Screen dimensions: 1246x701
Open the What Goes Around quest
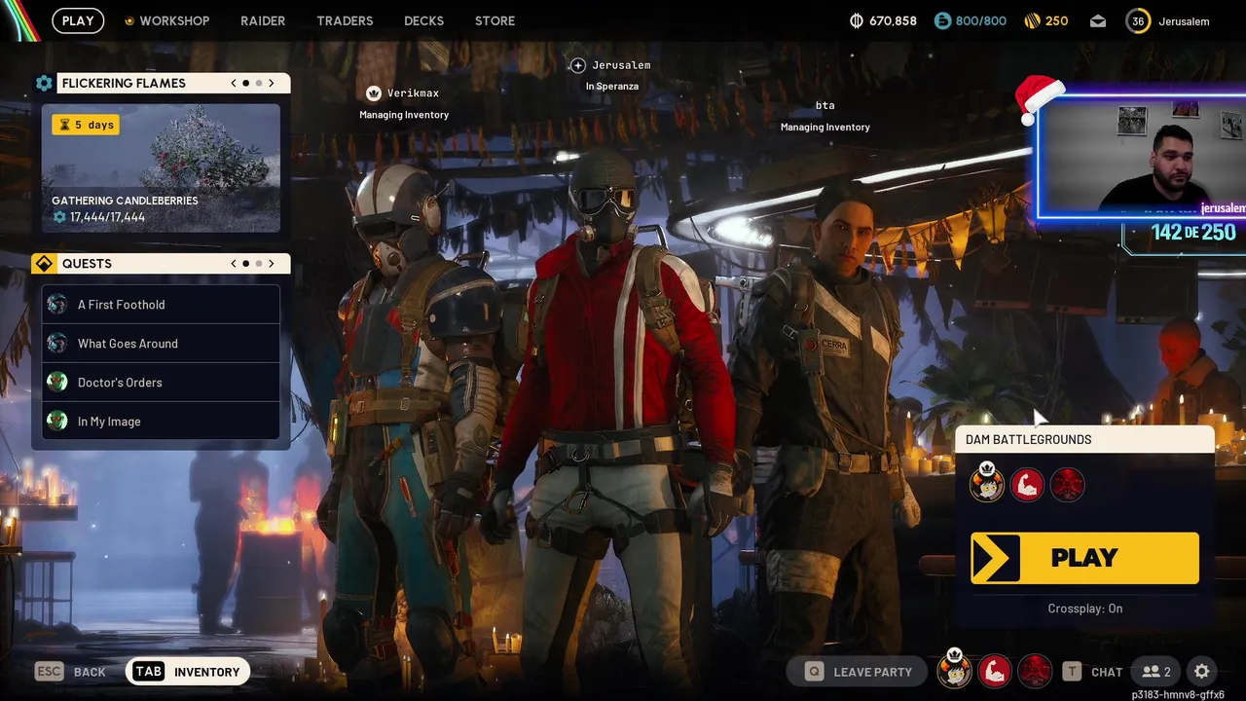161,344
